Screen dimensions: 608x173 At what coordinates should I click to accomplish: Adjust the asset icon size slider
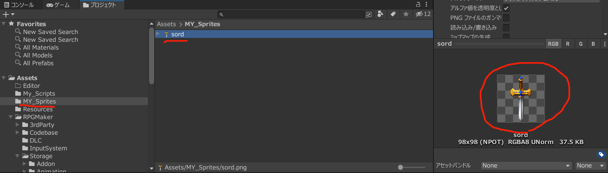(x=400, y=167)
